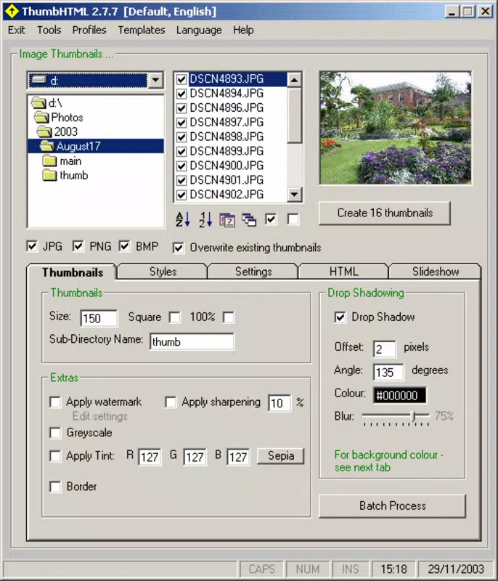Click the Photos folder icon
Screen dimensions: 498x581
(x=41, y=118)
